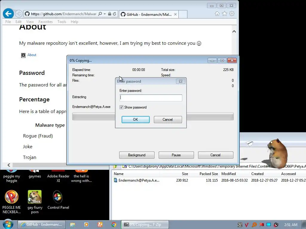306x229 pixels.
Task: Uncheck the Show password checkbox
Action: click(121, 107)
